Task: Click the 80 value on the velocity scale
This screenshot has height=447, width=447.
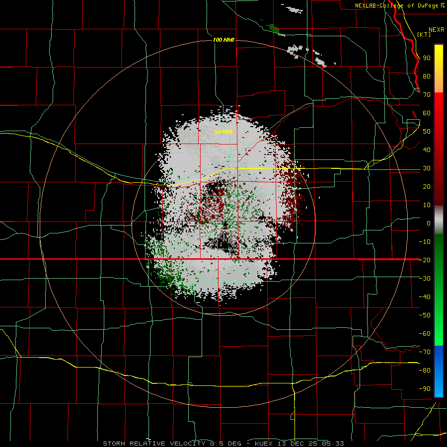Action: [x=427, y=76]
